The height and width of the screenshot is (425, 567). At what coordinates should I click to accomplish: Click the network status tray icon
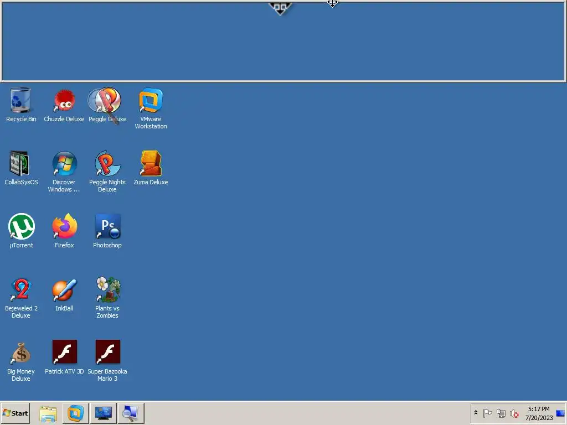[x=501, y=413]
